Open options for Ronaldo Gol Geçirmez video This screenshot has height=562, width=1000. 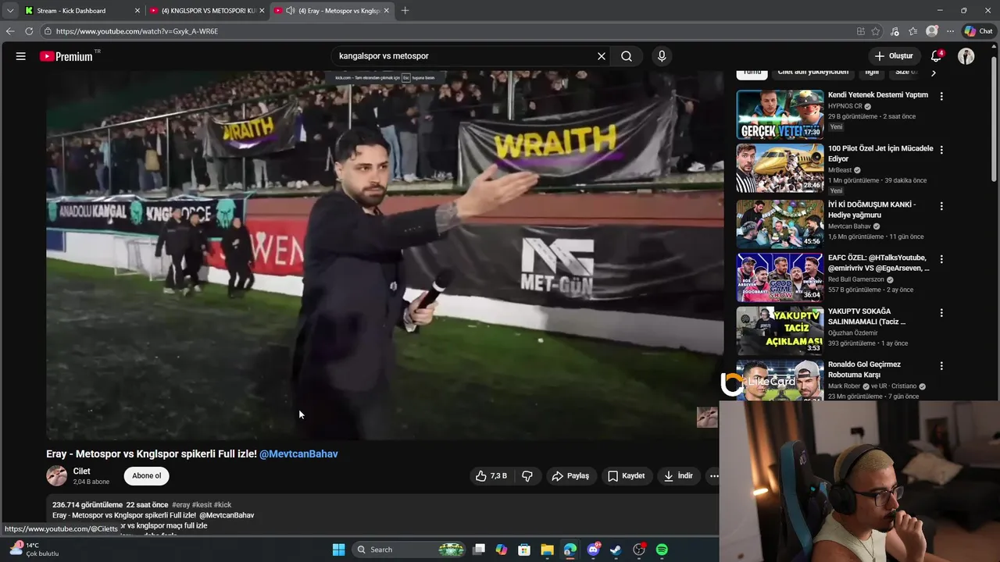tap(941, 365)
